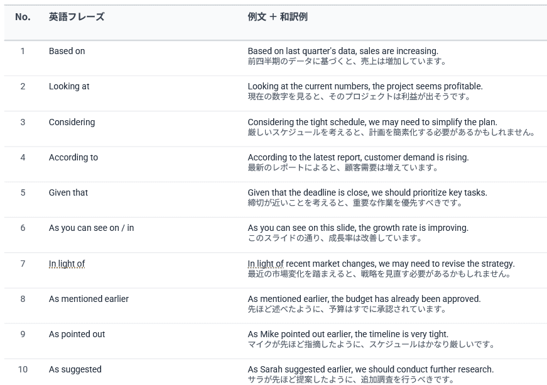Click the sentence about last quarter's data
Screen dimensions: 547x385
click(x=343, y=51)
